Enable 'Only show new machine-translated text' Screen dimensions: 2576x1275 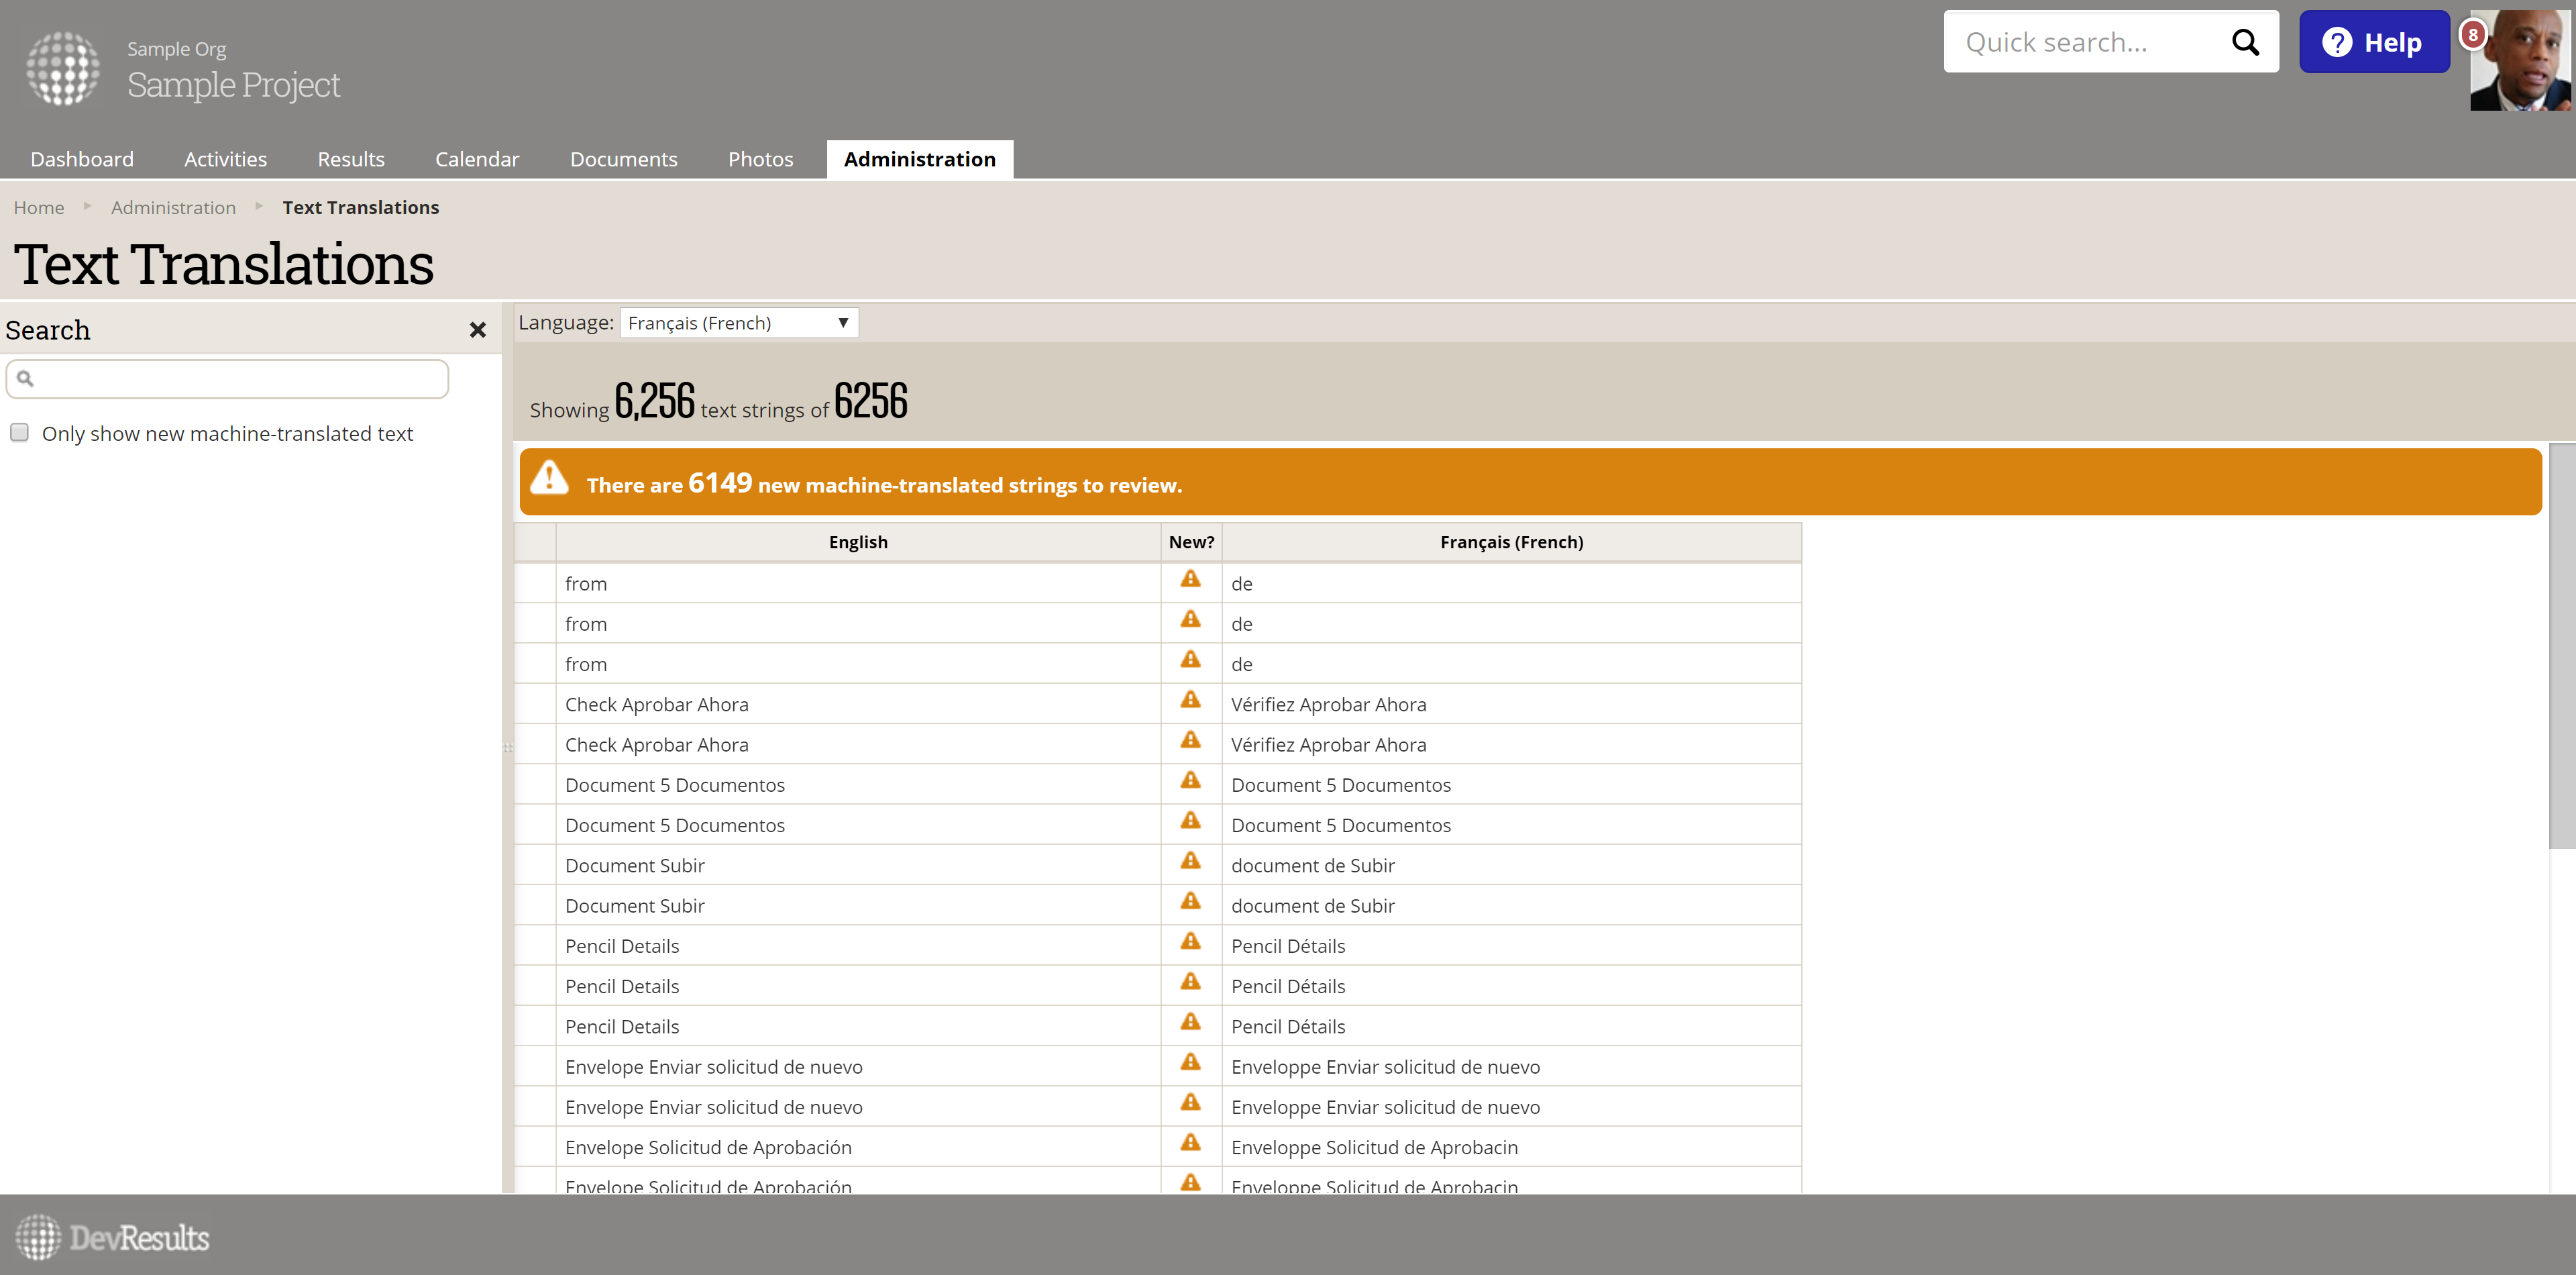(19, 432)
